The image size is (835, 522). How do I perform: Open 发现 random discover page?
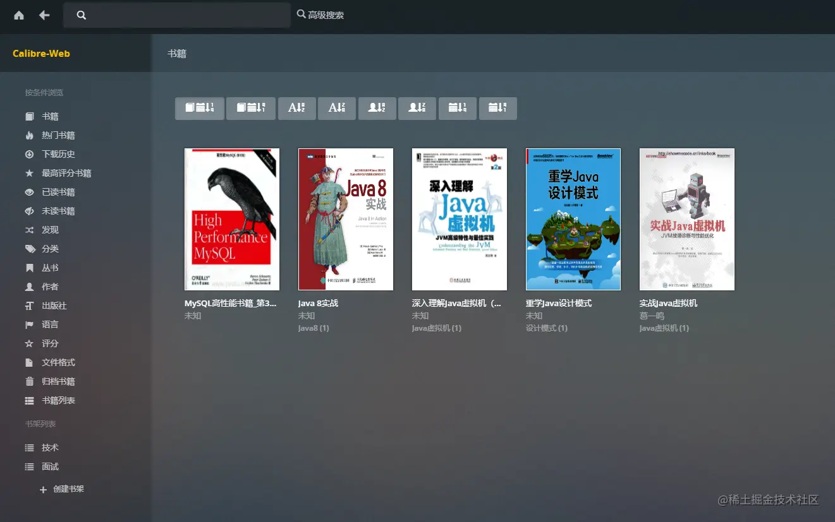tap(50, 230)
